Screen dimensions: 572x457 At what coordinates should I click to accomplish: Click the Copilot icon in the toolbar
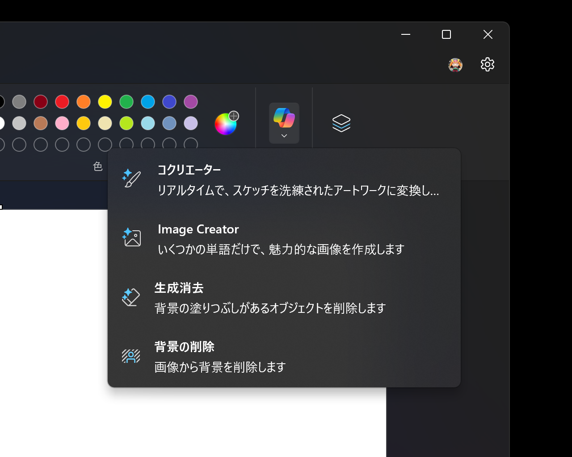pos(284,118)
